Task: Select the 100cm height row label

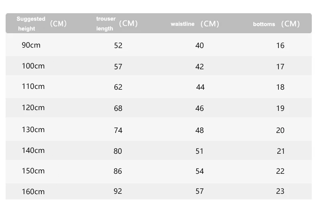Action: click(x=33, y=66)
